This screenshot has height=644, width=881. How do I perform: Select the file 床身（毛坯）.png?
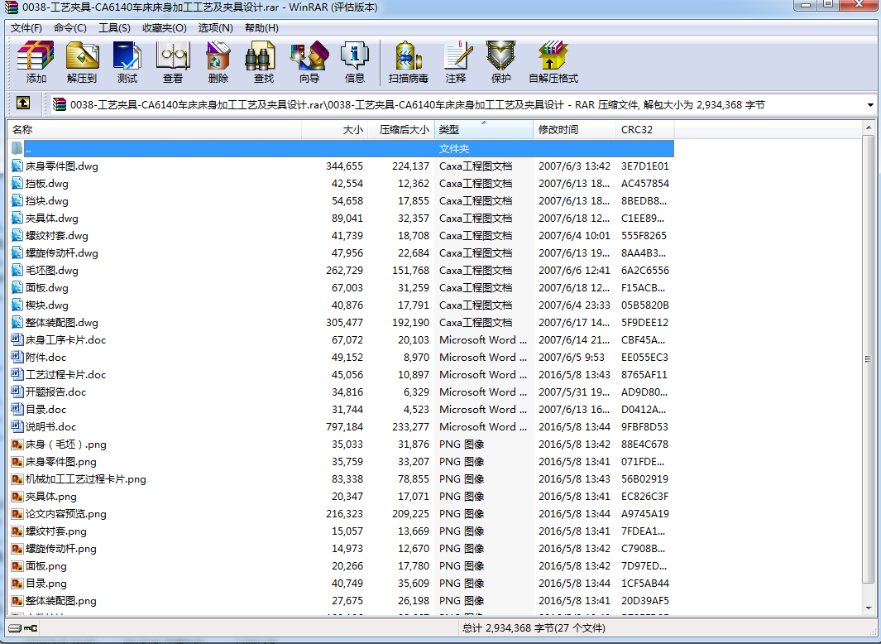(65, 445)
